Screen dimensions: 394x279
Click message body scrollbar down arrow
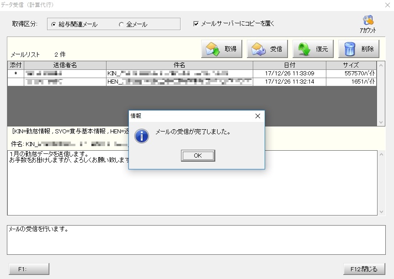point(381,212)
